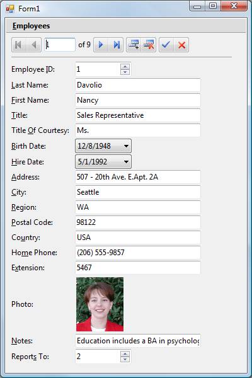
Task: Increase the Reports To value
Action: [x=125, y=353]
